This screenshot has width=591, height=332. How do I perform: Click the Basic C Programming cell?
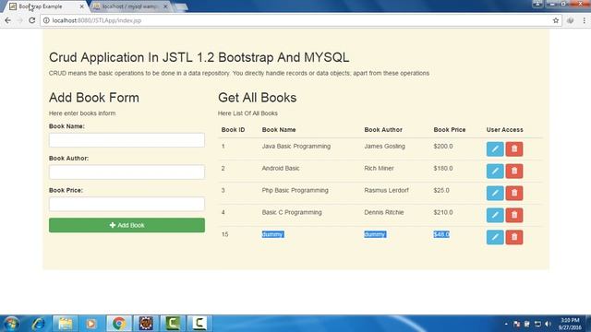(292, 212)
